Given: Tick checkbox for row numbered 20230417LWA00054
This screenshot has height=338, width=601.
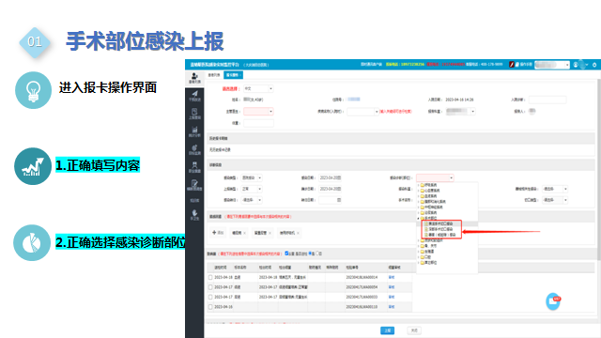Looking at the screenshot, I should click(x=210, y=287).
